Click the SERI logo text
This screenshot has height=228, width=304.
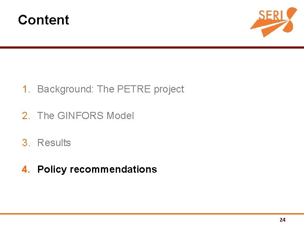pos(271,15)
